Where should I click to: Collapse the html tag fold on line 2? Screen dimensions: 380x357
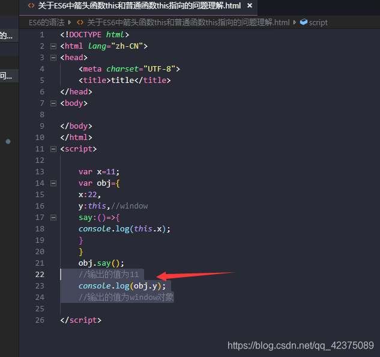[x=53, y=46]
